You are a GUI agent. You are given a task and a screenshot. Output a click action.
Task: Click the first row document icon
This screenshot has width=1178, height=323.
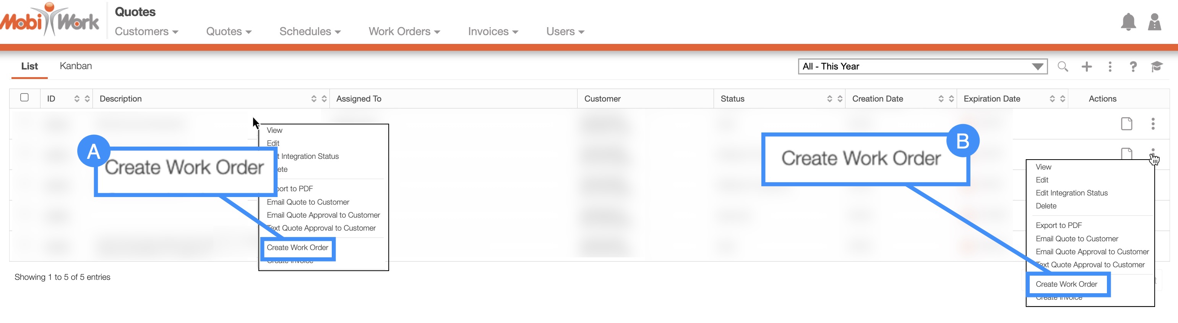tap(1126, 124)
